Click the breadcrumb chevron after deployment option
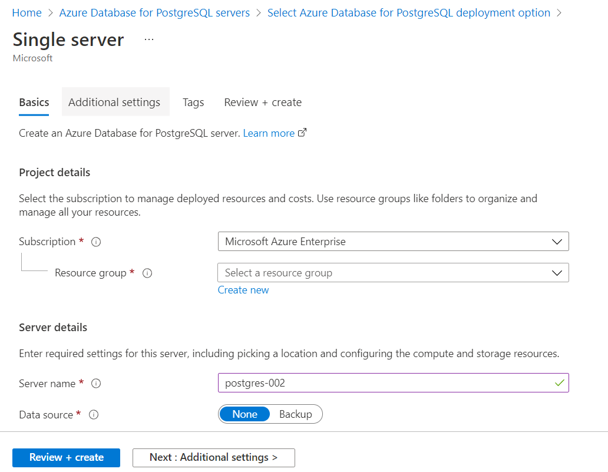 tap(559, 12)
